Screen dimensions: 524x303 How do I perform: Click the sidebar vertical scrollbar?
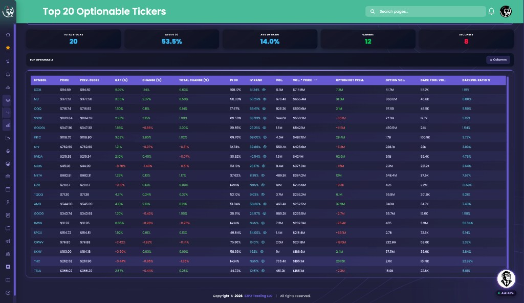click(x=15, y=159)
